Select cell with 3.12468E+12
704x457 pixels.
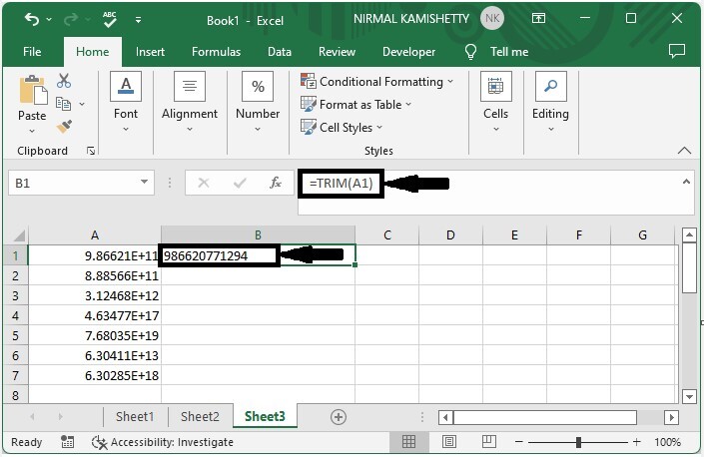95,296
